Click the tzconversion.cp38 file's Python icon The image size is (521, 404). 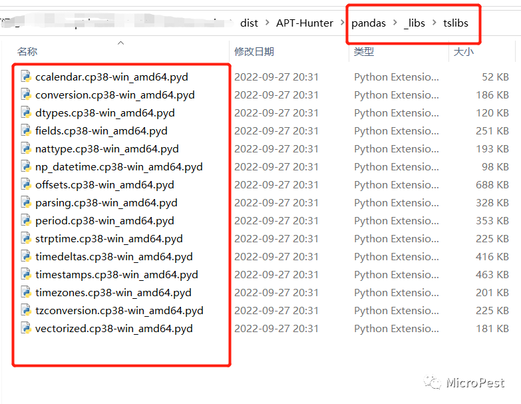coord(26,310)
